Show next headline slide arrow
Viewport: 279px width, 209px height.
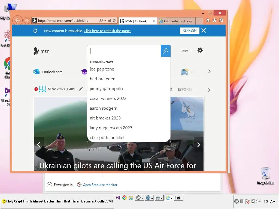point(199,145)
